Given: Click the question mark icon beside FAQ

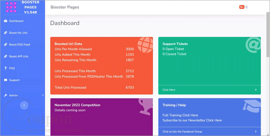Looking at the screenshot, I should tap(5, 68).
